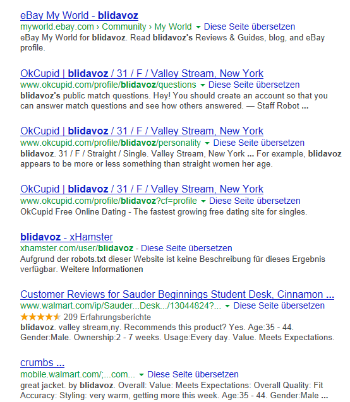The image size is (350, 402).
Task: Open Customer Reviews for Sauder Beginnings Student Desk
Action: (x=177, y=294)
